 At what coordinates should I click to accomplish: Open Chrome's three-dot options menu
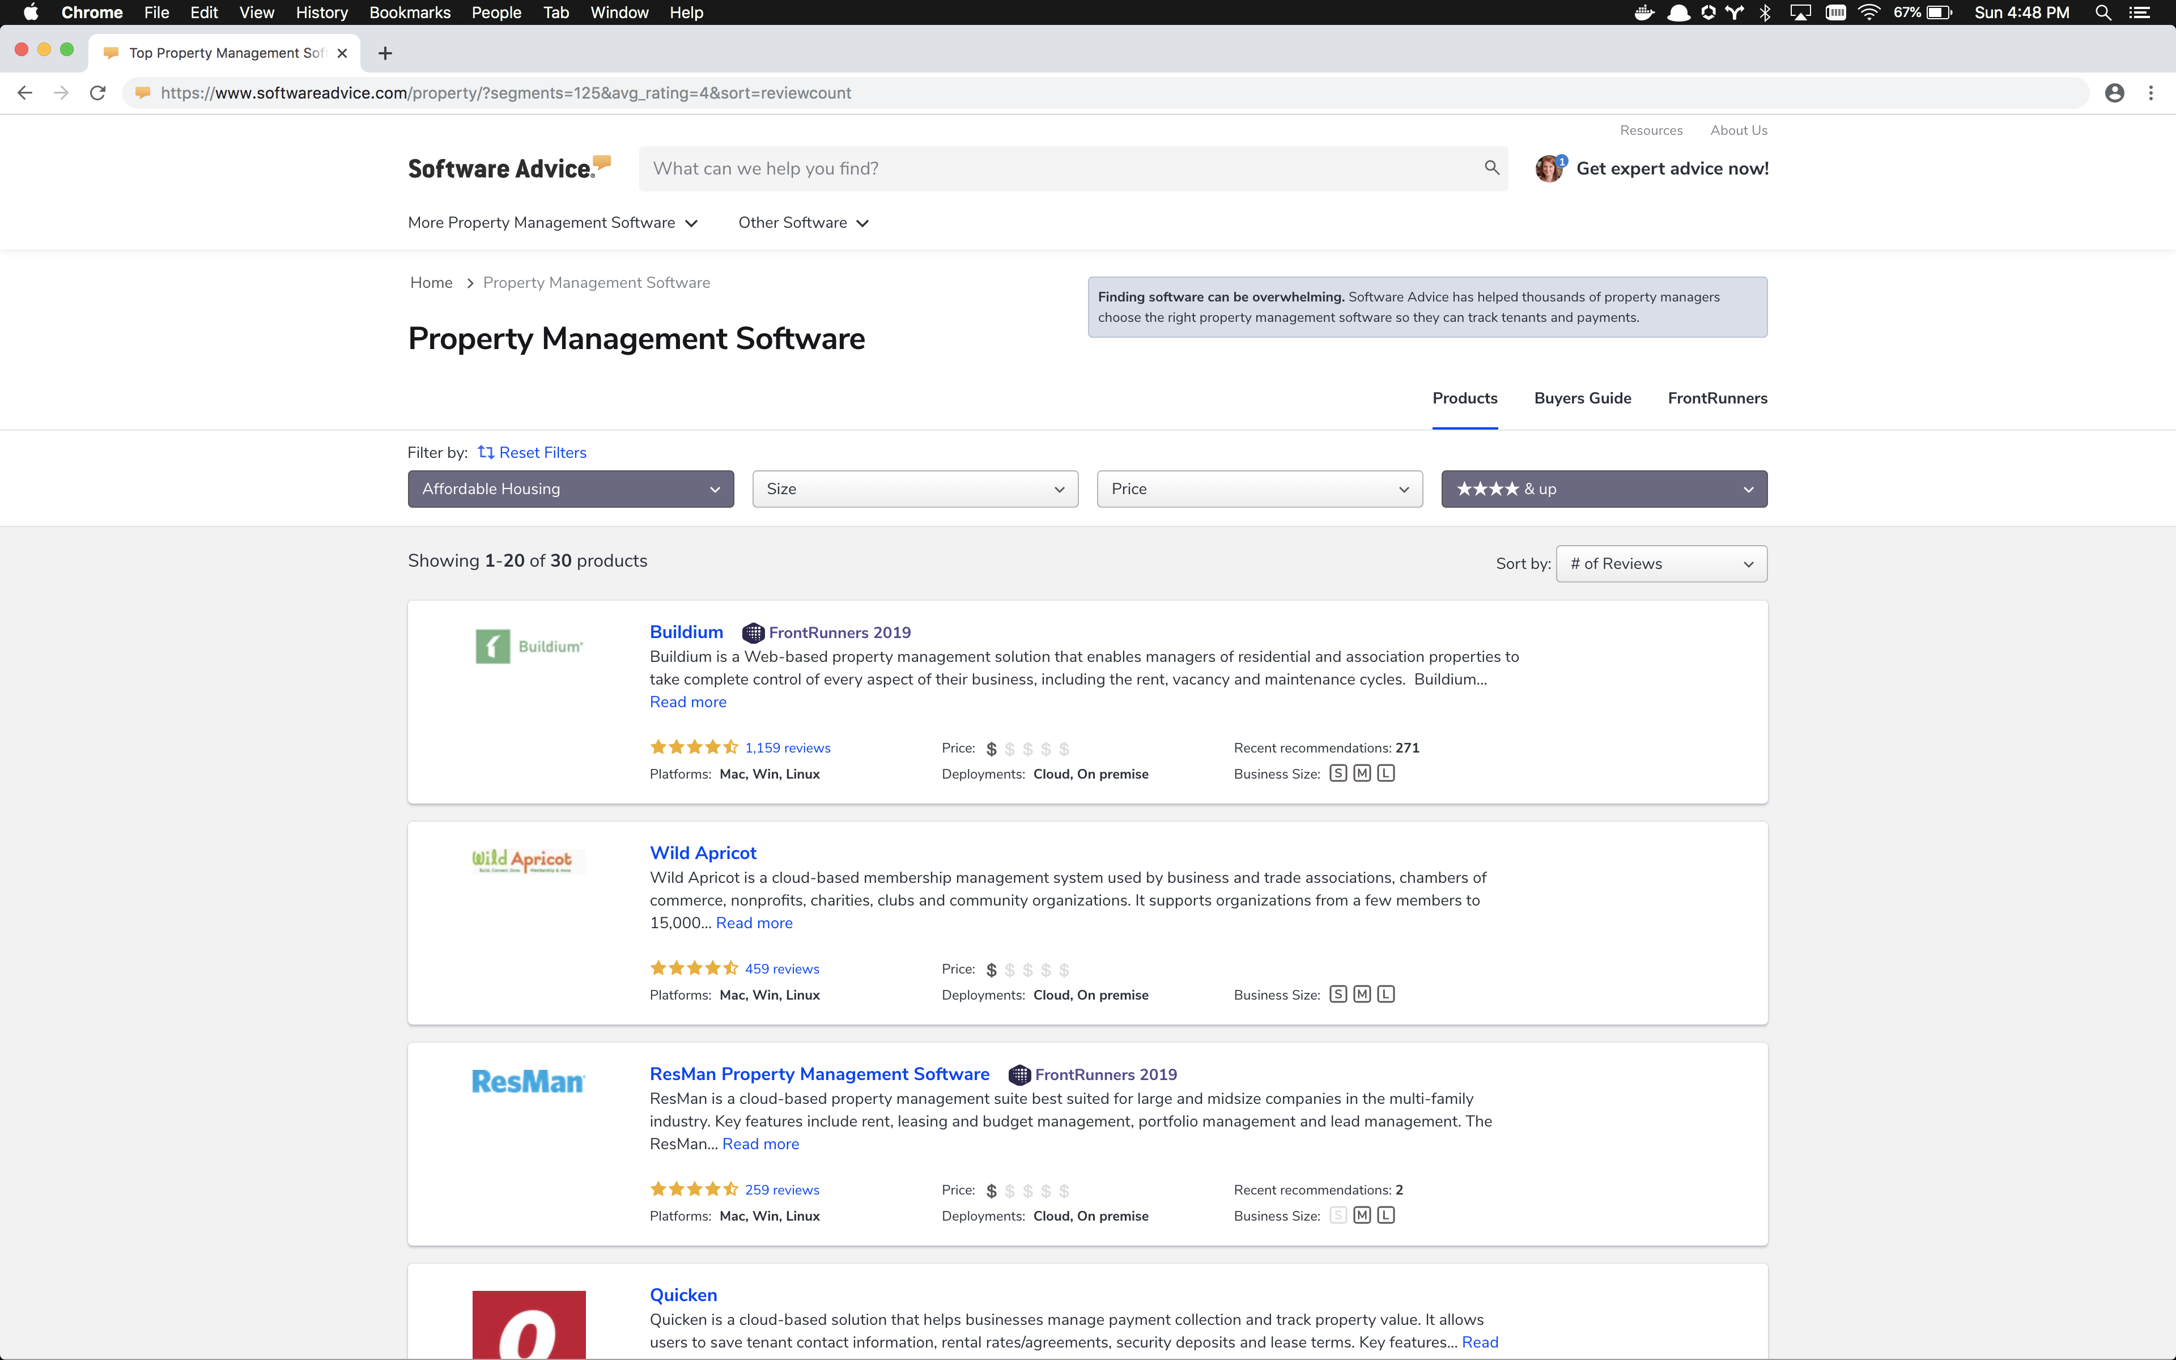[2151, 92]
